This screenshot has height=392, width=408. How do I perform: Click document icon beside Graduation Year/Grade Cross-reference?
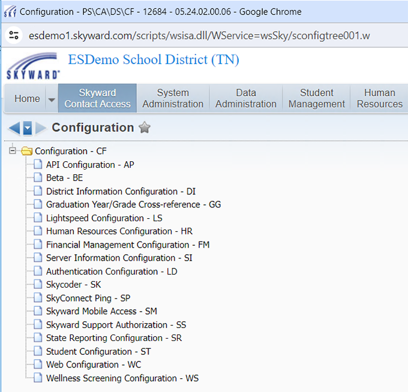click(x=38, y=204)
